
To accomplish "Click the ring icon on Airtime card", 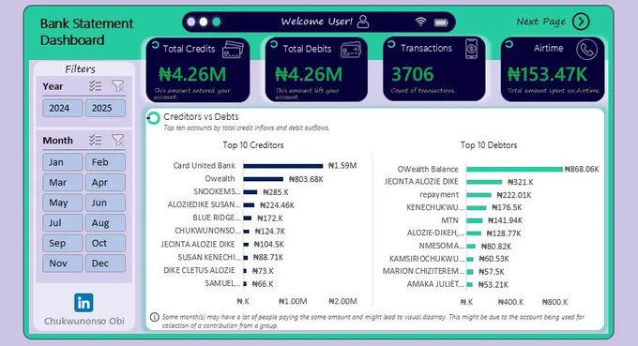I will [x=509, y=44].
